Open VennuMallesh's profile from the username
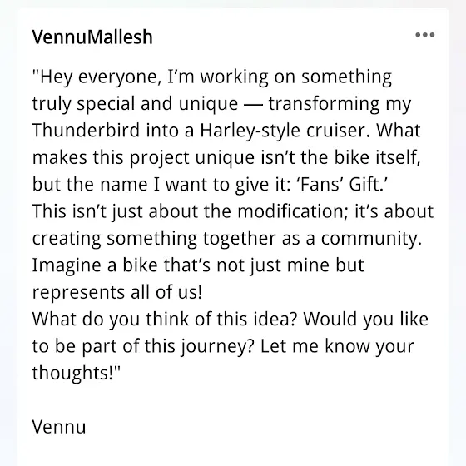 92,37
